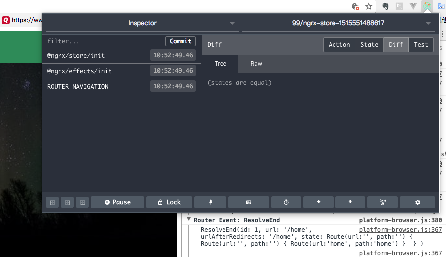Select the Raw view tab
This screenshot has width=446, height=257.
point(256,64)
